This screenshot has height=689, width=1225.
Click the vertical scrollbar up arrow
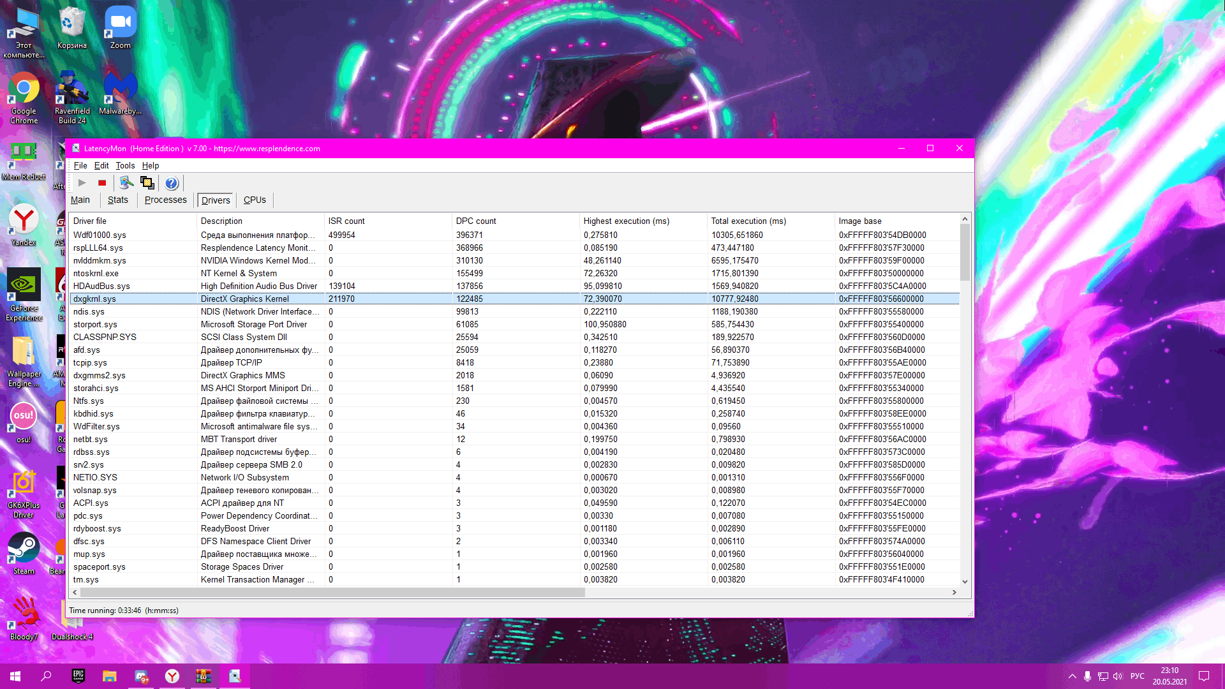click(x=965, y=219)
